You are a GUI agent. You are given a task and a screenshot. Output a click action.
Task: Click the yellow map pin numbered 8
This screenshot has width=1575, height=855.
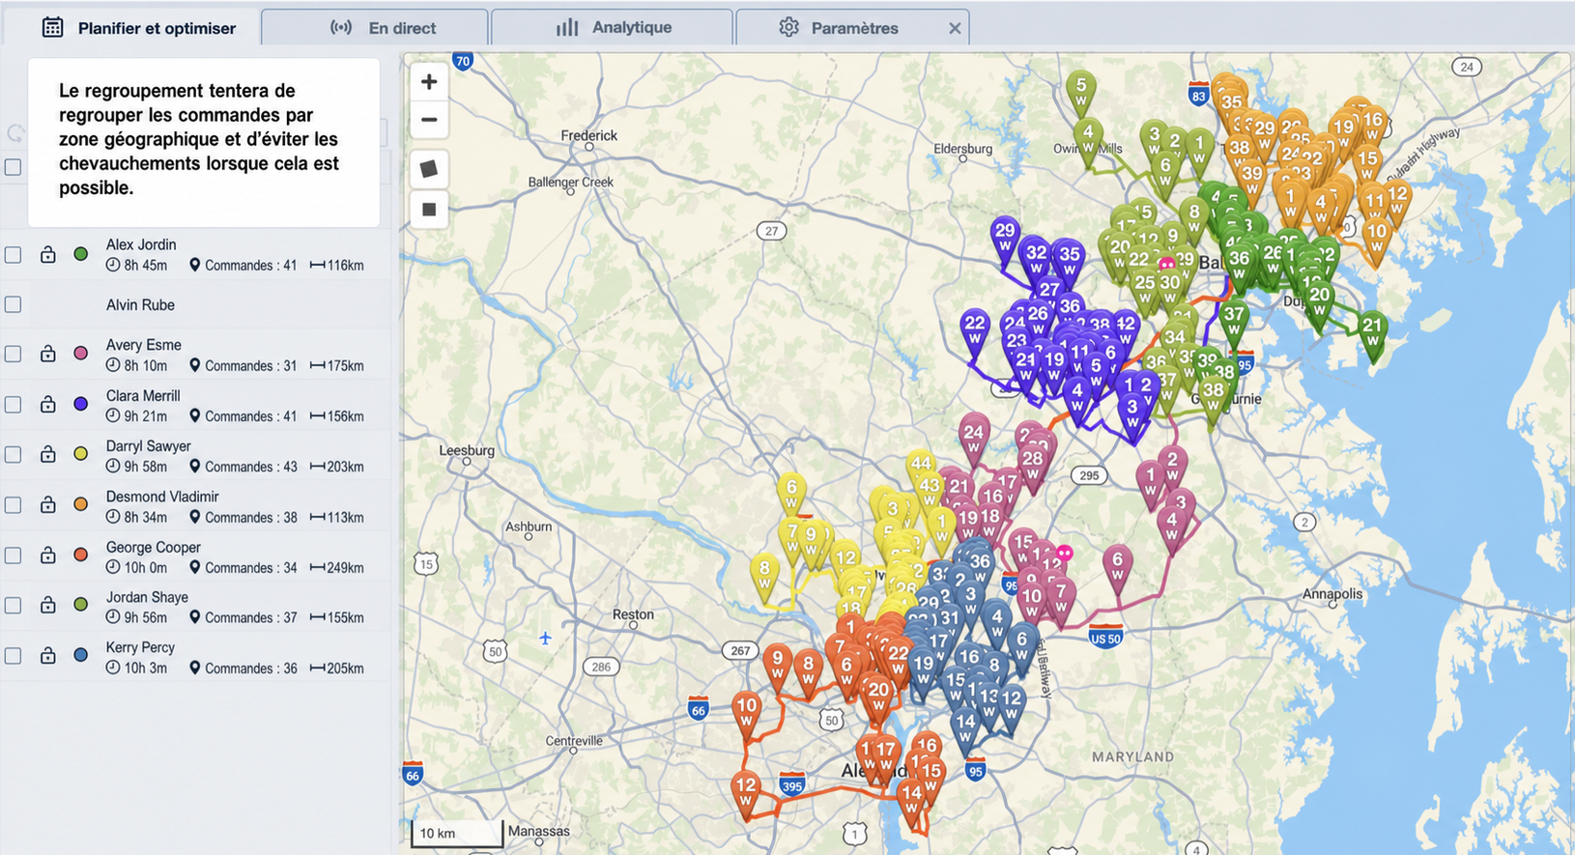[764, 575]
